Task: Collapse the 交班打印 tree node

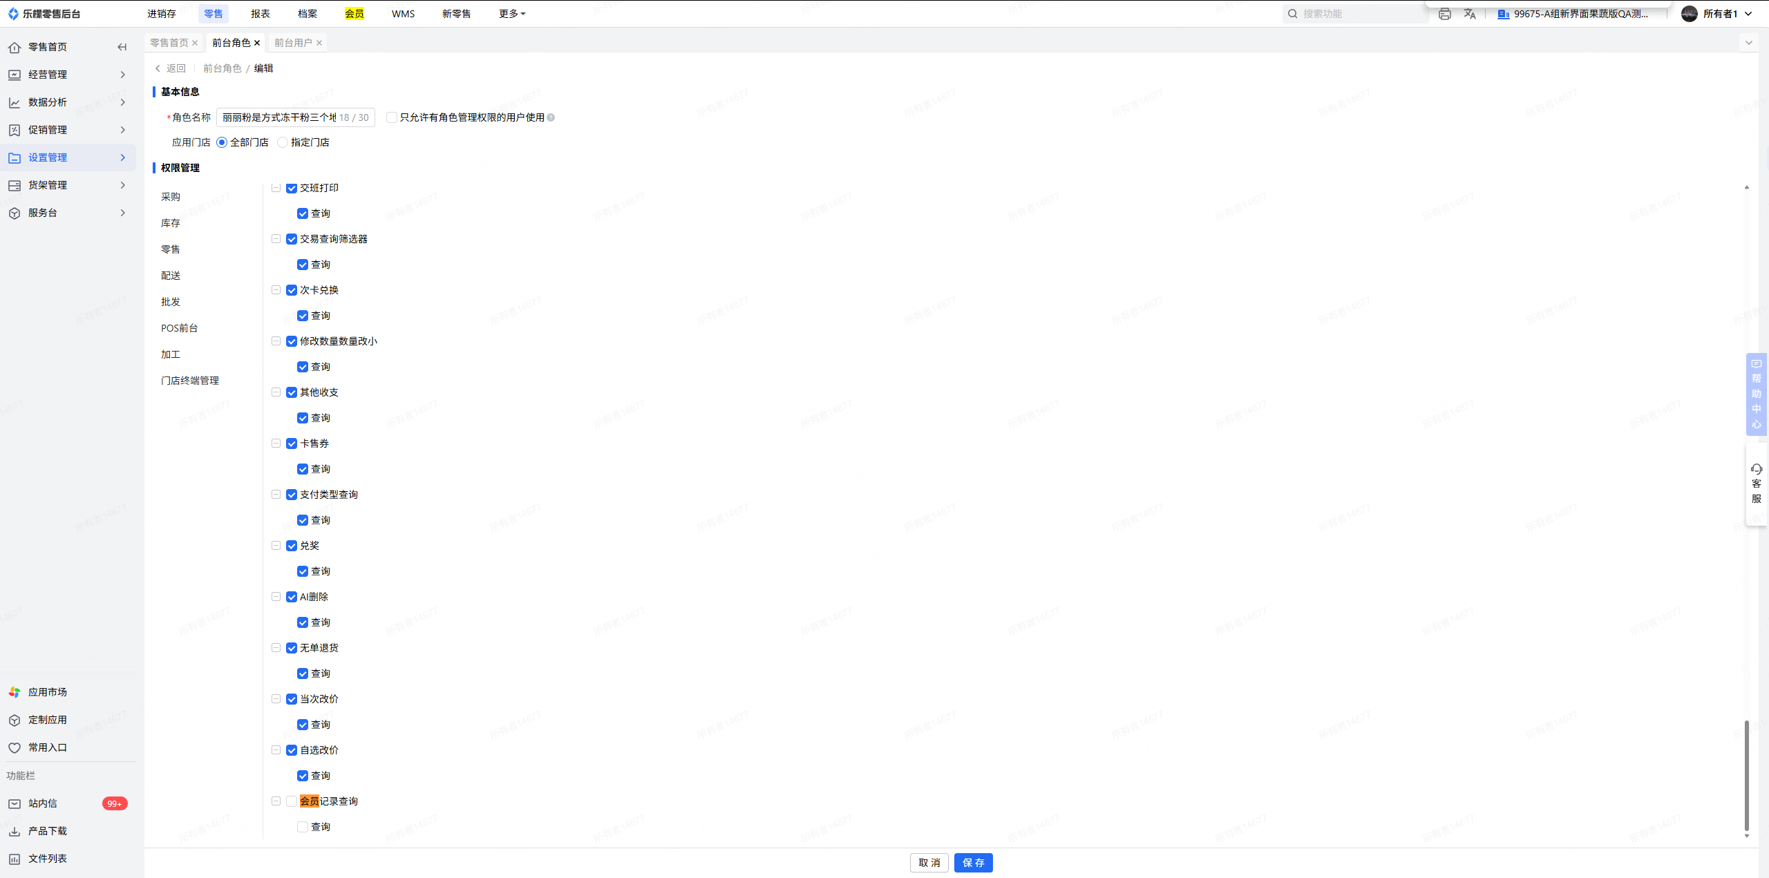Action: click(276, 188)
